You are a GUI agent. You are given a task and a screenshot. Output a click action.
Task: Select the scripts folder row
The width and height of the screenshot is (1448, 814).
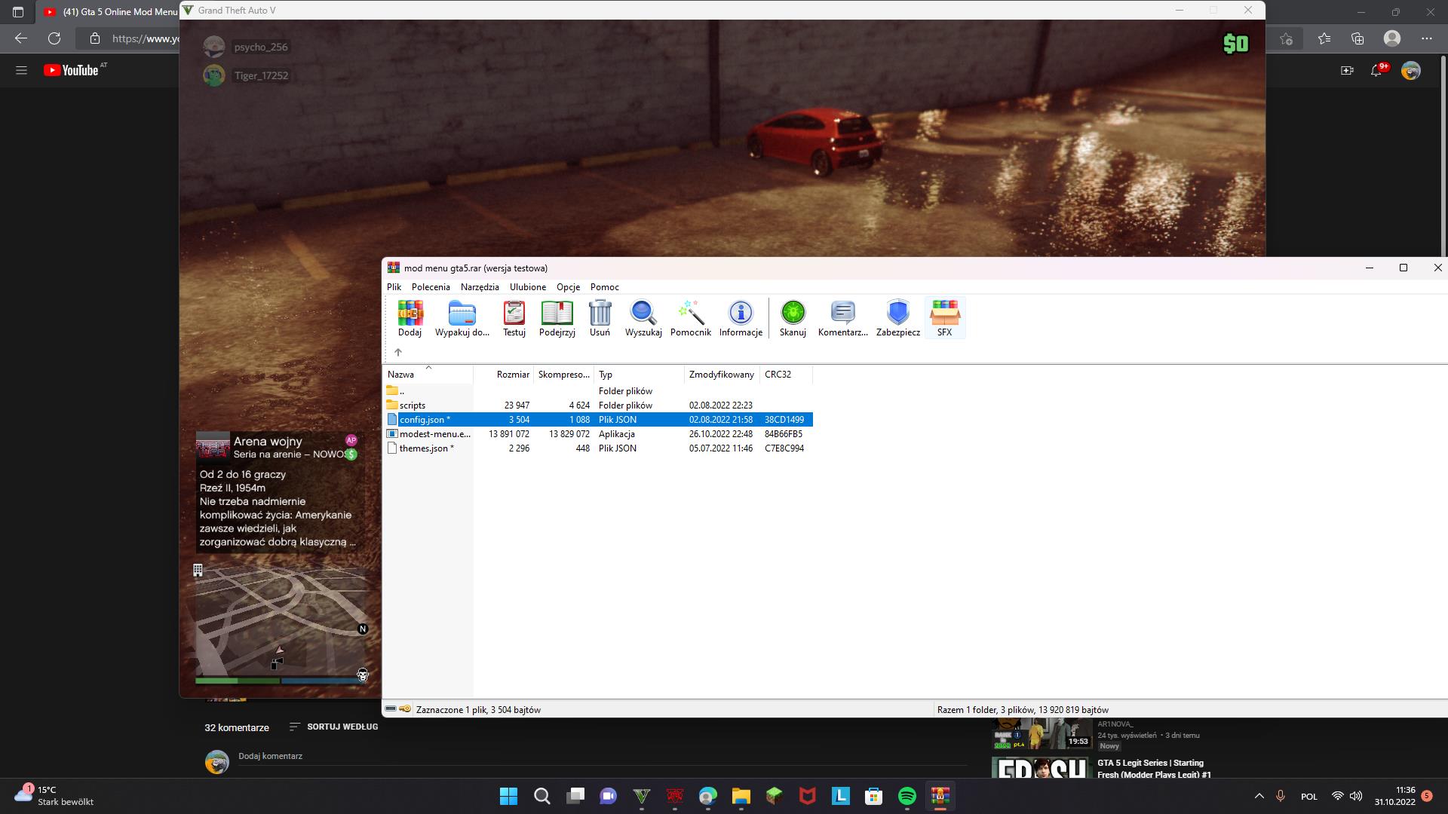413,405
